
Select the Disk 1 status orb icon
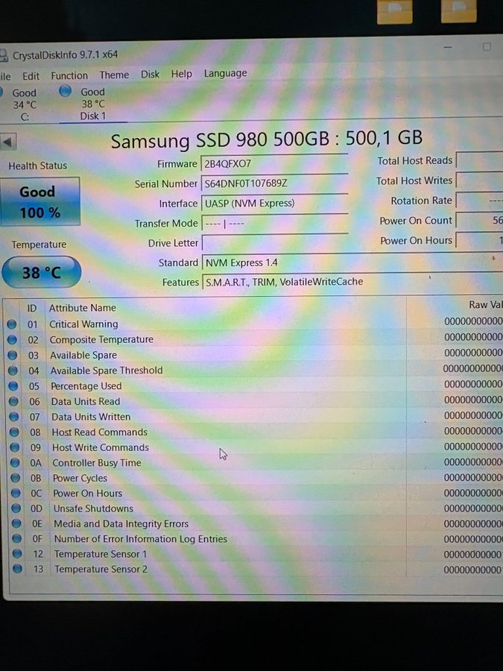click(x=66, y=91)
